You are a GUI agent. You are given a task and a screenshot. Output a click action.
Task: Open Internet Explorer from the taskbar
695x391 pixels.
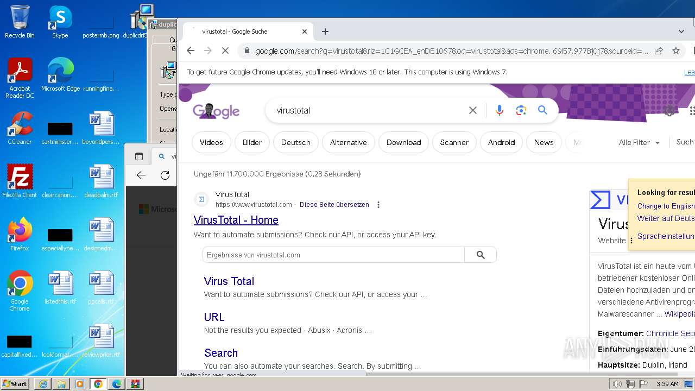pyautogui.click(x=43, y=384)
